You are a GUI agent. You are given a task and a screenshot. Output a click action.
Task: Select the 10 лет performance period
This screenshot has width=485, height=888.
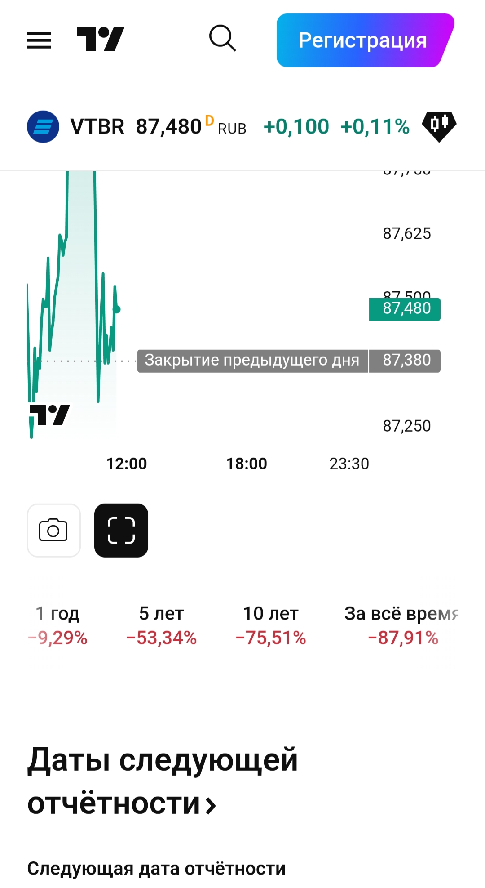(x=270, y=625)
